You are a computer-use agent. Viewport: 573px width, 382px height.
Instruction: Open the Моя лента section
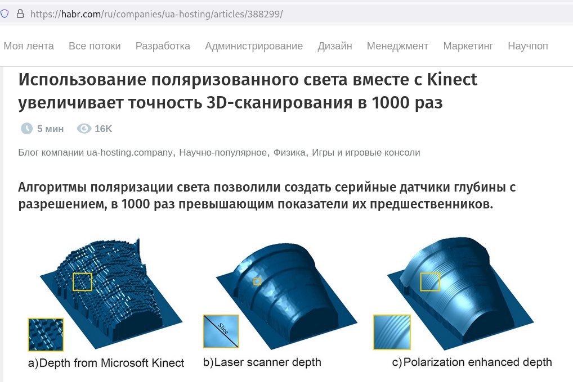point(29,46)
